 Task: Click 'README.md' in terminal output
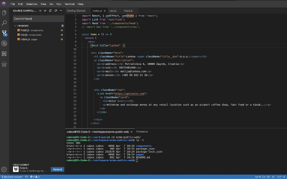(143, 157)
